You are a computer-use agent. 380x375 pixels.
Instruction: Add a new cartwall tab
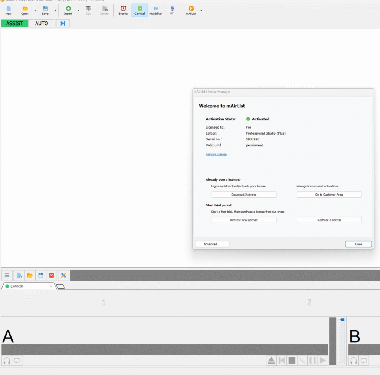60,286
